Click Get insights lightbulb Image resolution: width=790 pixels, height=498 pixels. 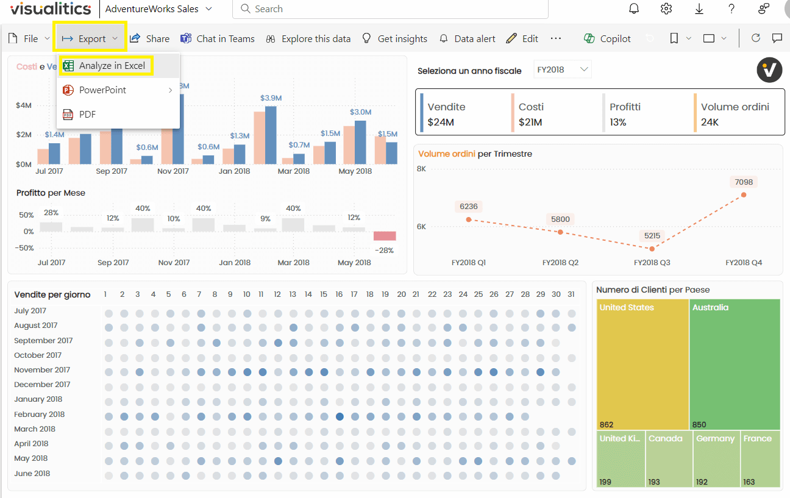coord(394,38)
